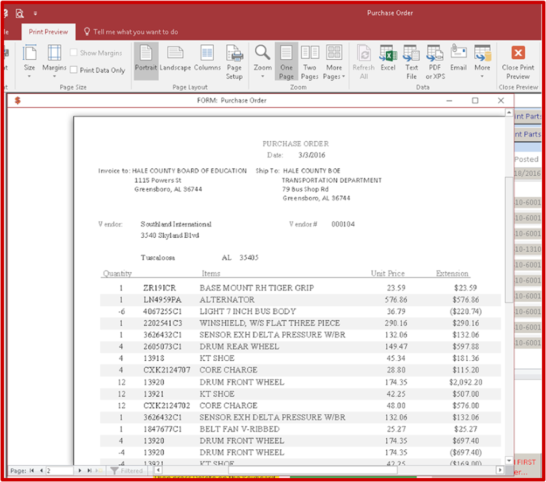Export report as PDF or XPS
546x482 pixels.
435,61
